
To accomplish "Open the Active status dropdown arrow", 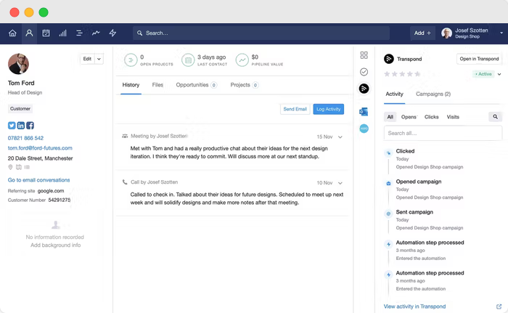I will click(x=499, y=74).
